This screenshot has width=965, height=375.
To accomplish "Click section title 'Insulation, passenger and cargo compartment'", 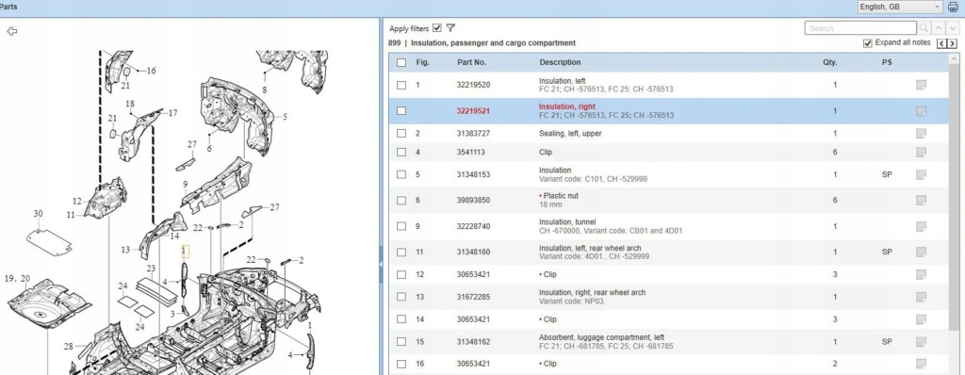I will click(x=494, y=43).
